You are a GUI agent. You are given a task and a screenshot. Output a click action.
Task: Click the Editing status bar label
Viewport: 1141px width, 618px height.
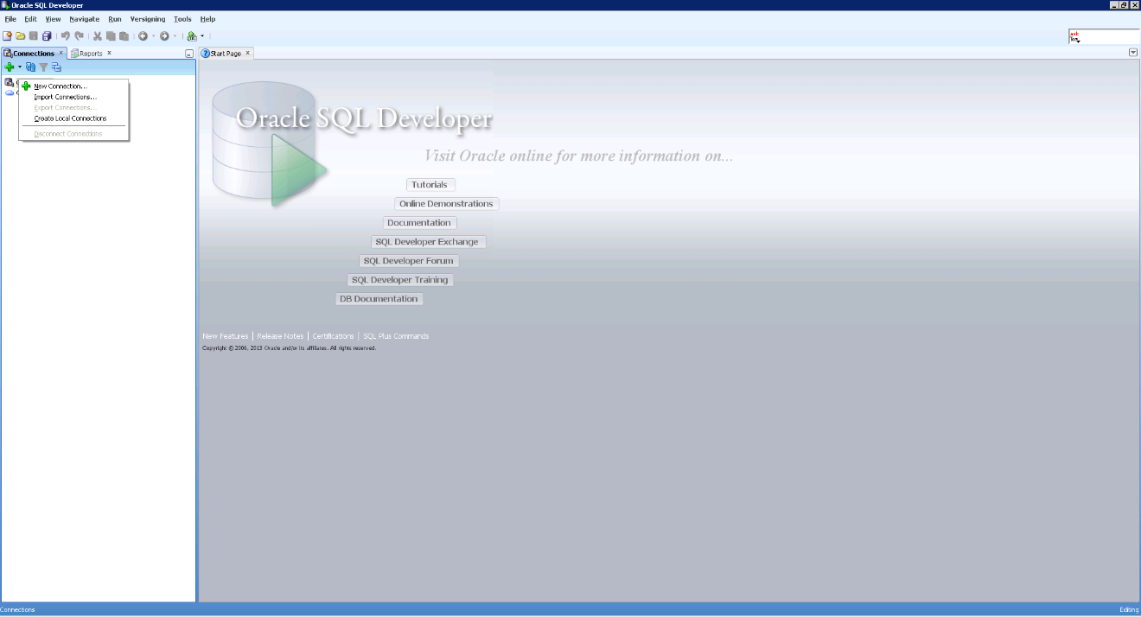coord(1129,610)
